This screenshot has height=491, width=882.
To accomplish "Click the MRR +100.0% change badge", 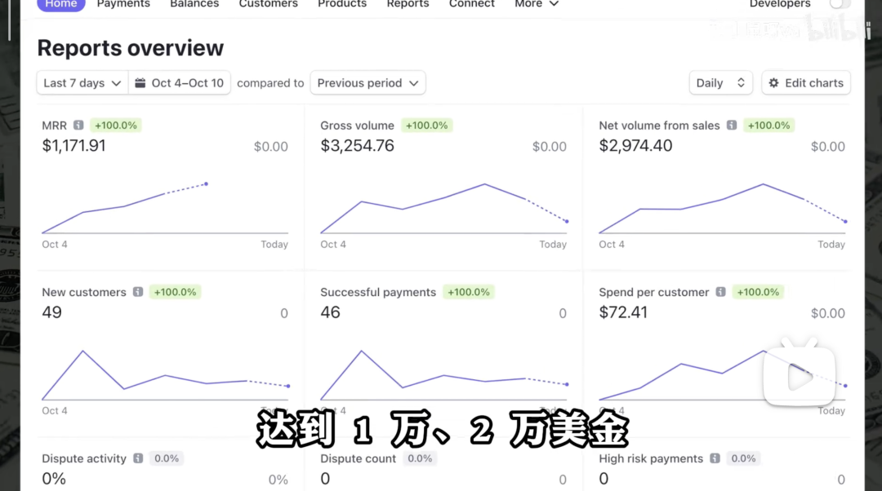I will pos(116,126).
